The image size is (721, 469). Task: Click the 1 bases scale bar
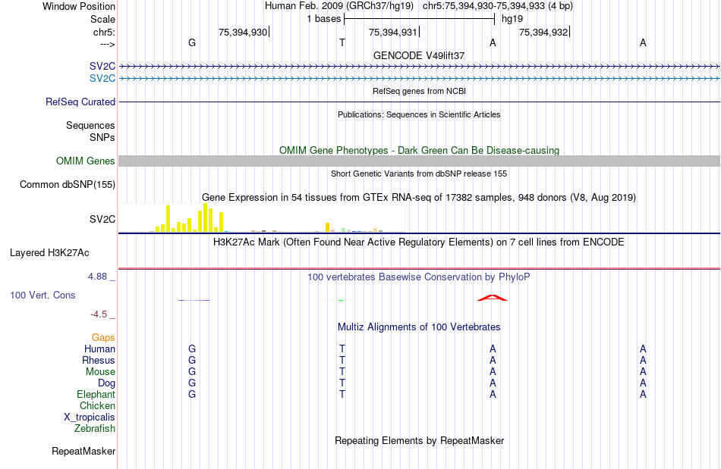[420, 19]
